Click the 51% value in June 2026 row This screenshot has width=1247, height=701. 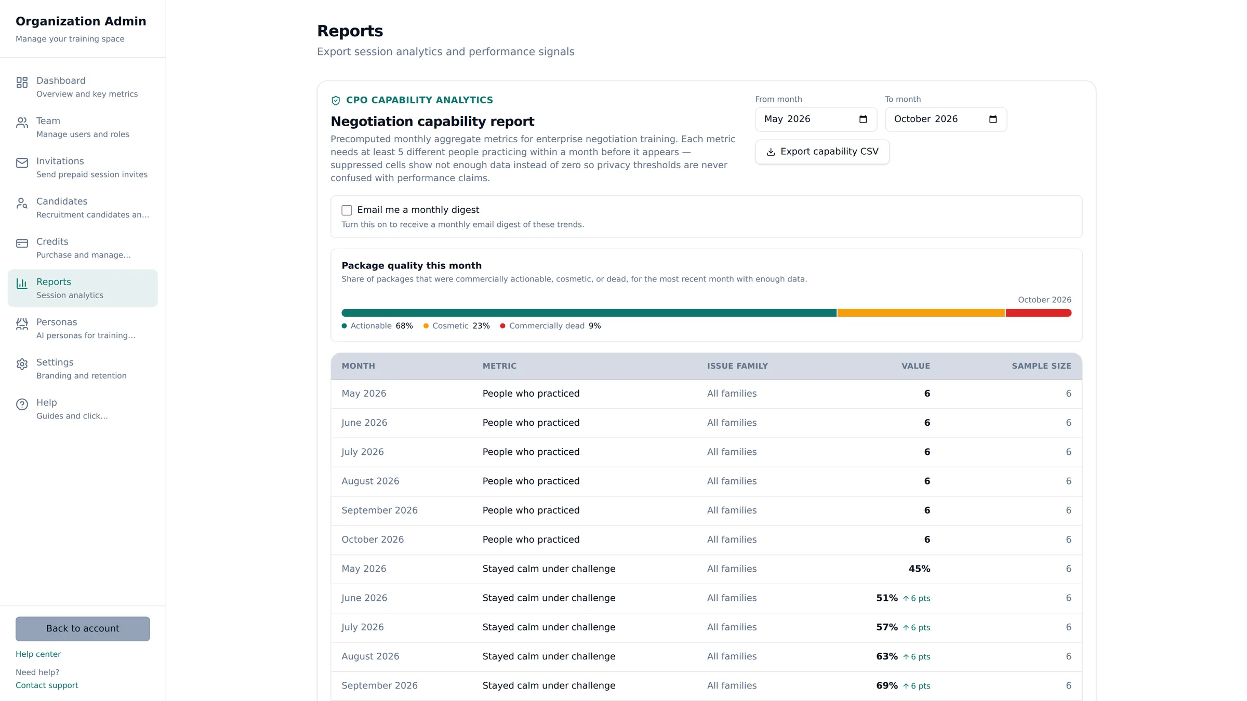click(x=887, y=598)
